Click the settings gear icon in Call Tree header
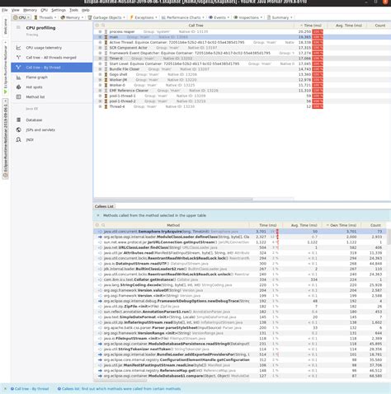391x394 pixels. 97,26
